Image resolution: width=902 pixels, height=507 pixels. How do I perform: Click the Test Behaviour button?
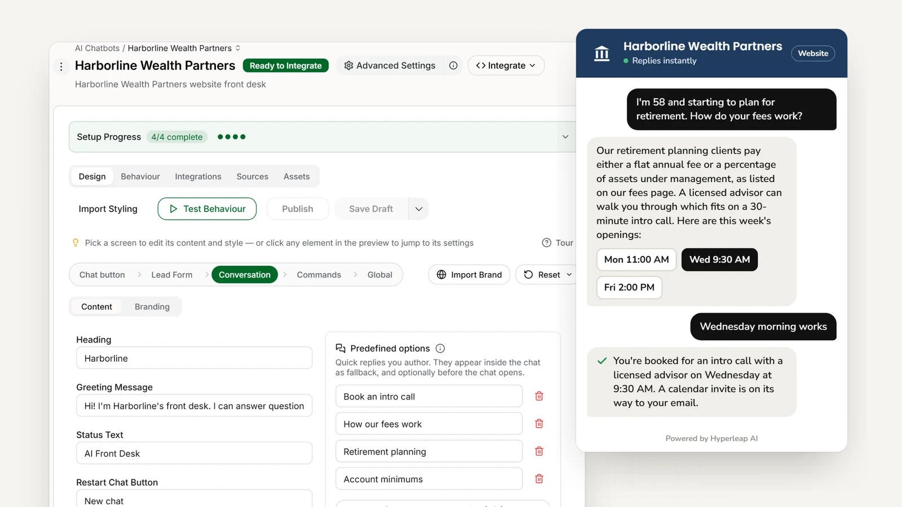click(x=207, y=208)
